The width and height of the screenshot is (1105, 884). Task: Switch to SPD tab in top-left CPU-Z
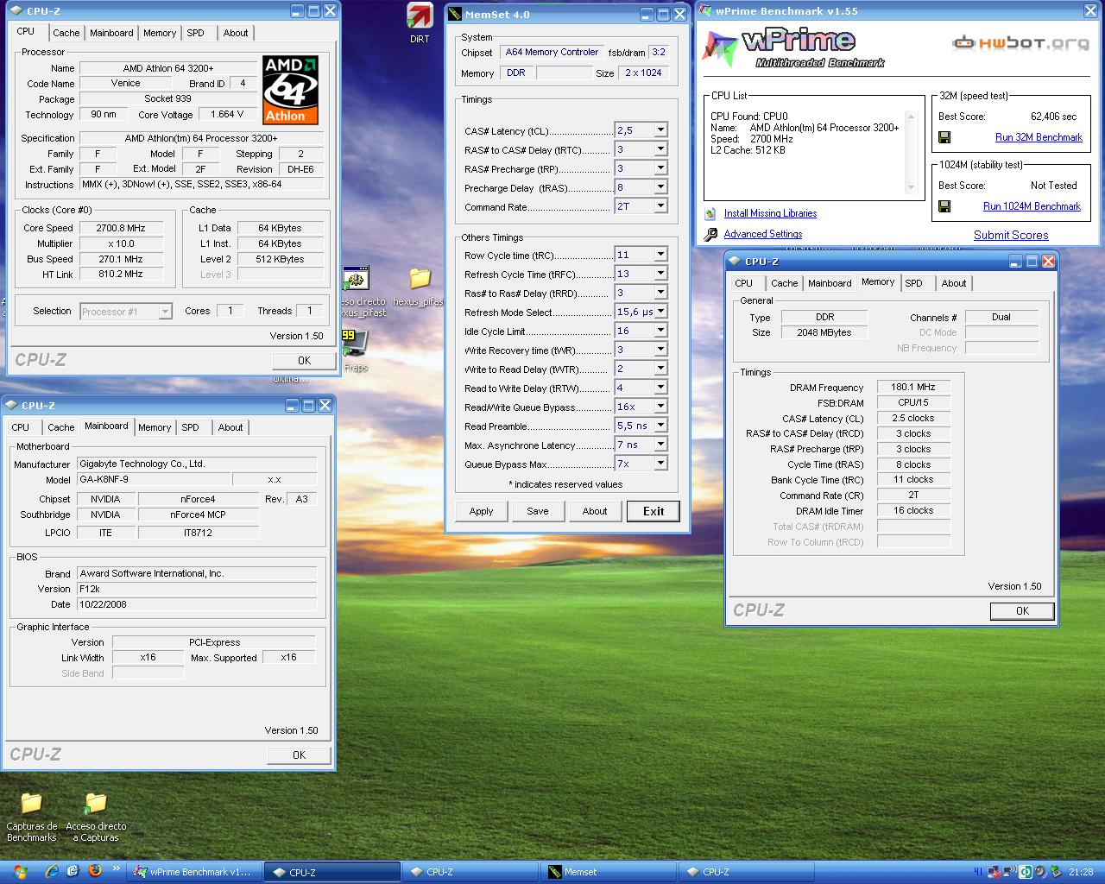(196, 33)
